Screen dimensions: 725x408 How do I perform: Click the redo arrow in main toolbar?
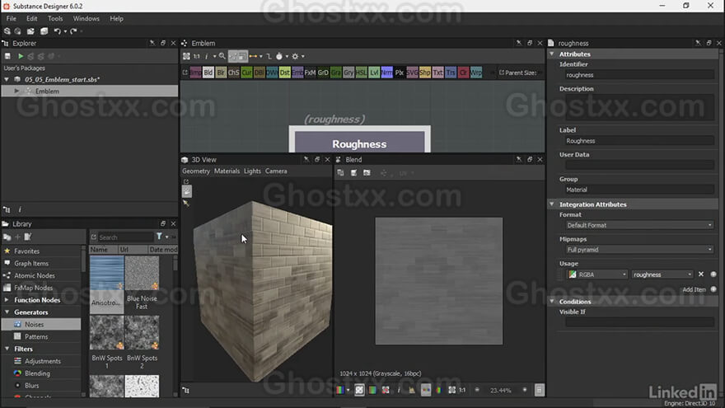[x=73, y=31]
